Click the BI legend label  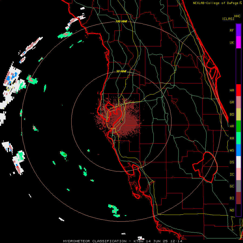click(232, 198)
